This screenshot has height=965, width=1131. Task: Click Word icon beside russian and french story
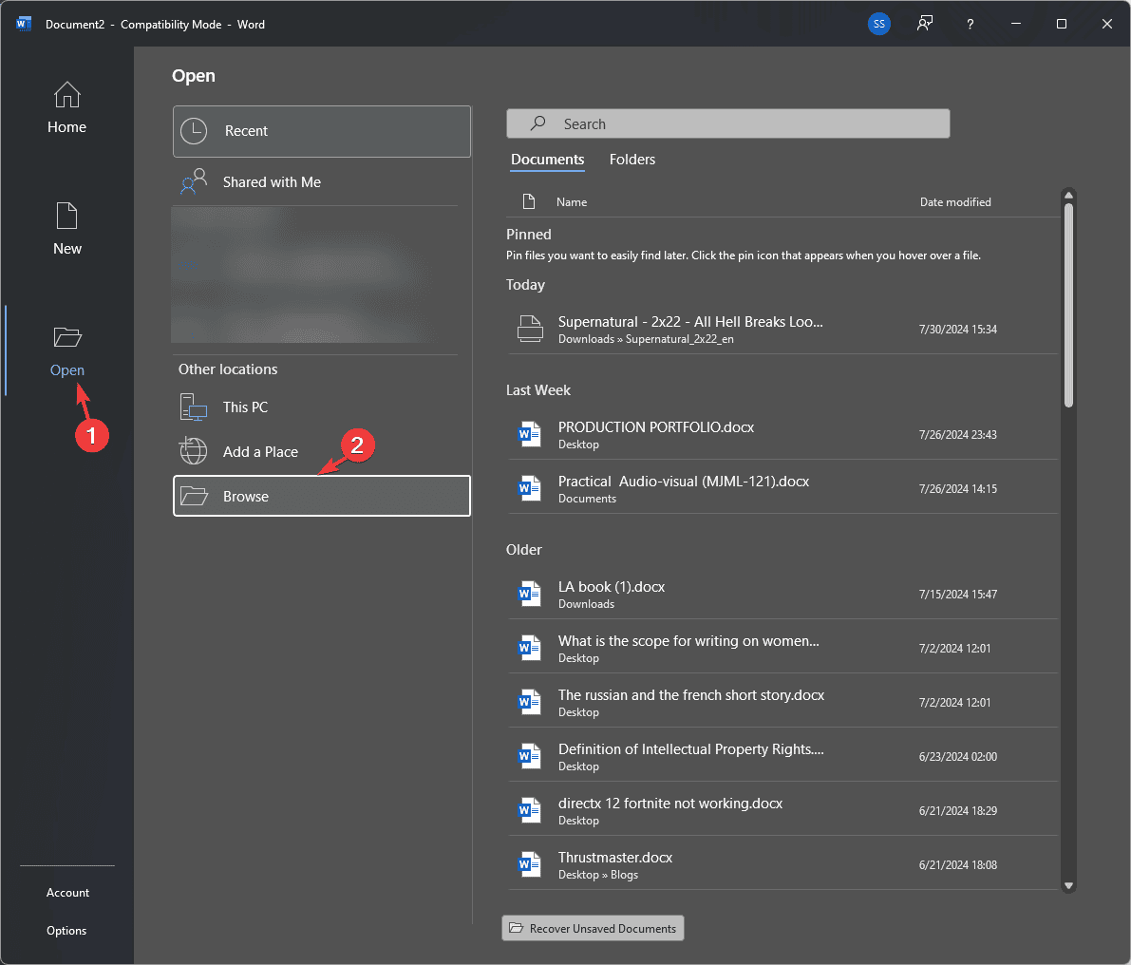coord(530,702)
